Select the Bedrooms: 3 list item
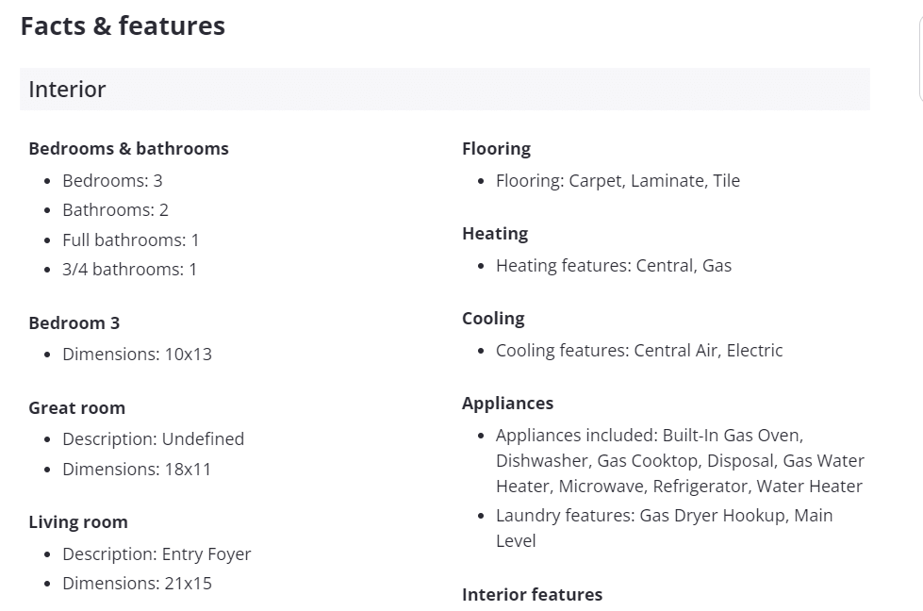Viewport: 923px width, 611px height. [112, 181]
